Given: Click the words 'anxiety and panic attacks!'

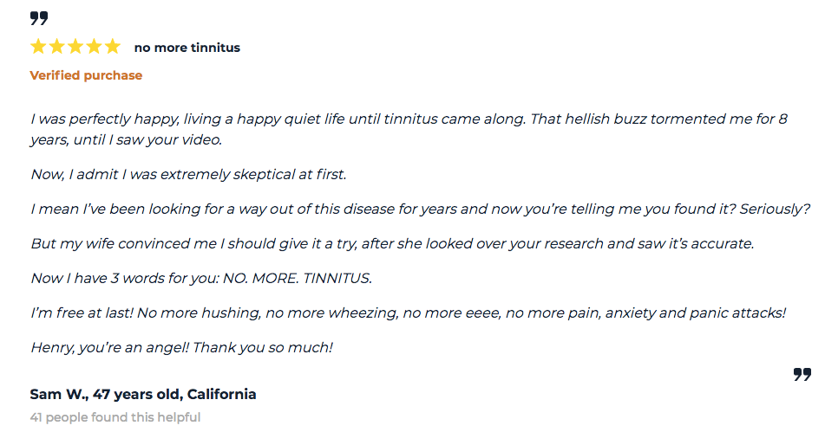Looking at the screenshot, I should click(x=696, y=313).
